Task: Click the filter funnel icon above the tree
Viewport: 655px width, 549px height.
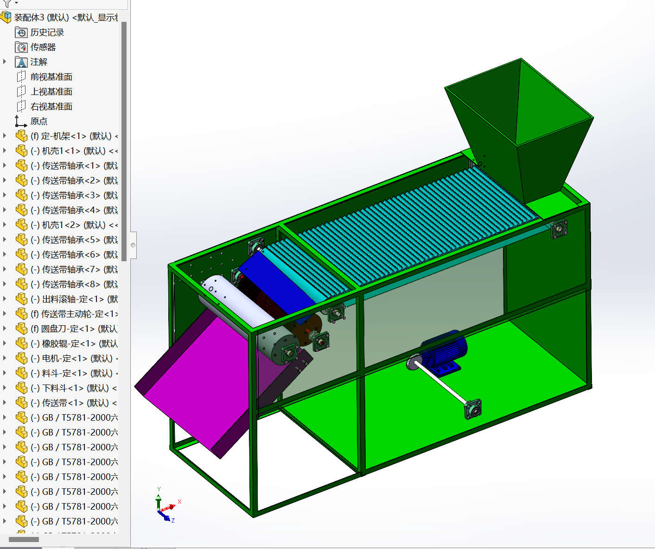Action: point(7,3)
